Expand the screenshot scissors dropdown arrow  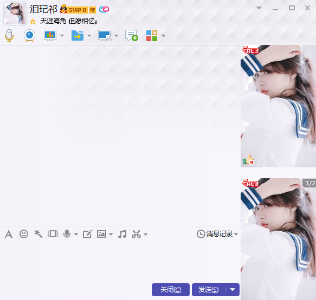[x=146, y=234]
